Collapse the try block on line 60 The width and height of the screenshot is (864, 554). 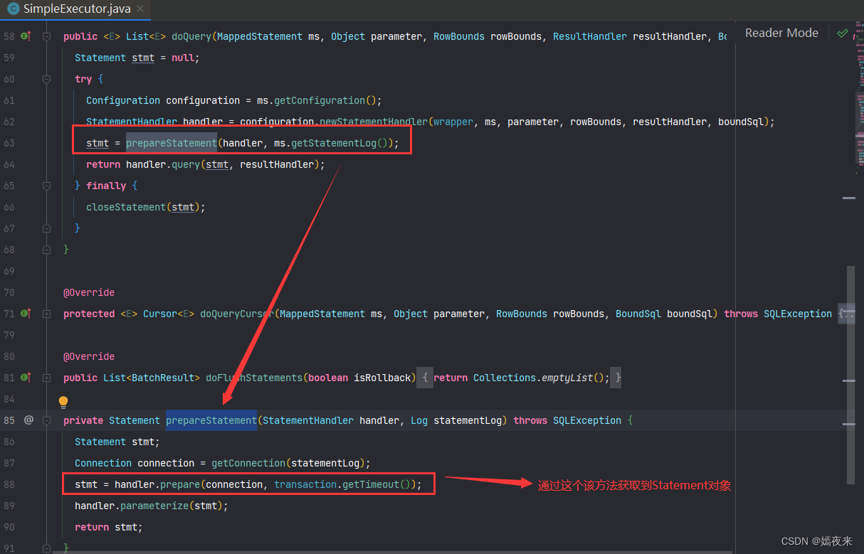(46, 79)
